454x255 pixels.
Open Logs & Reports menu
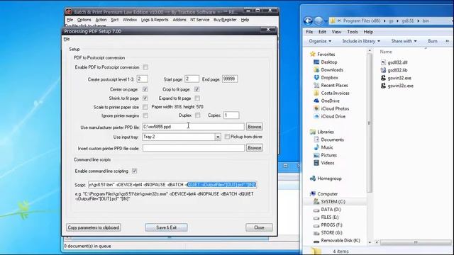click(x=155, y=20)
